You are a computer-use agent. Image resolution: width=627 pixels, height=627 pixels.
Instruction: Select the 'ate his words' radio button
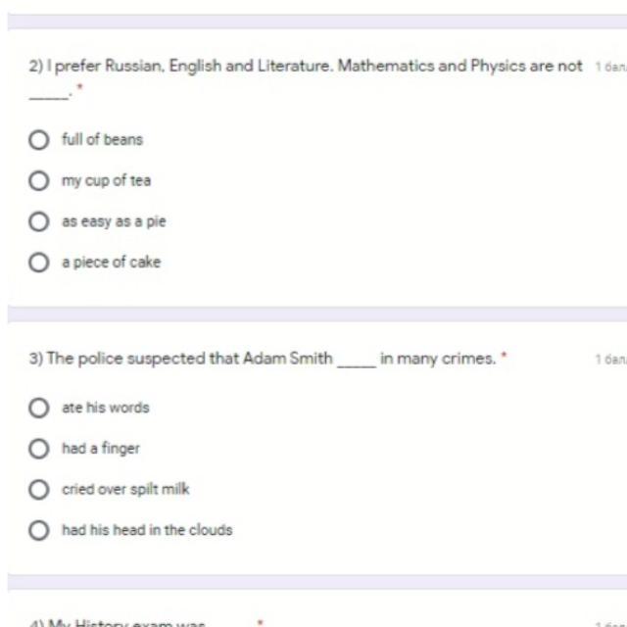(39, 408)
